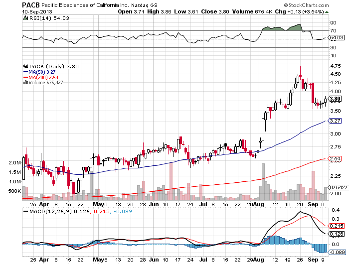Viewport: 349px width, 264px height.
Task: Click the Low 3.61 value
Action: click(186, 12)
